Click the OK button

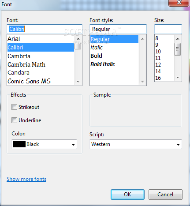tap(127, 195)
